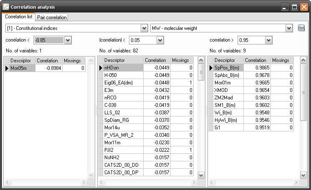
Task: Open the correlation < -0.85 dropdown
Action: coord(68,40)
